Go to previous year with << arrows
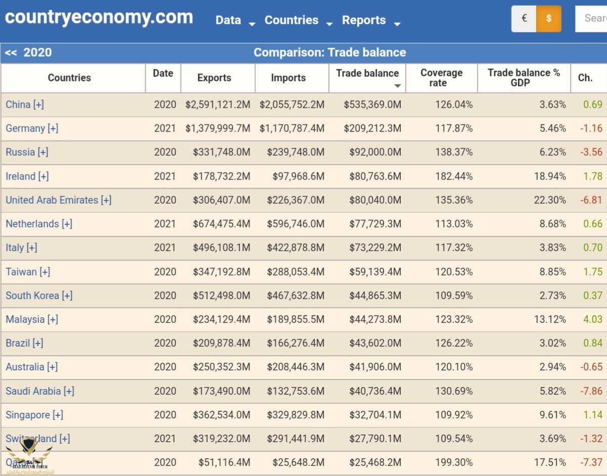607x476 pixels. 11,53
